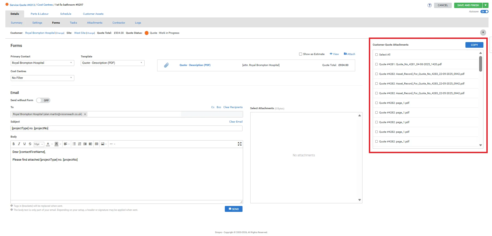Screen dimensions: 492x236
Task: Open the more options ellipsis in editor toolbar
Action: pyautogui.click(x=111, y=144)
